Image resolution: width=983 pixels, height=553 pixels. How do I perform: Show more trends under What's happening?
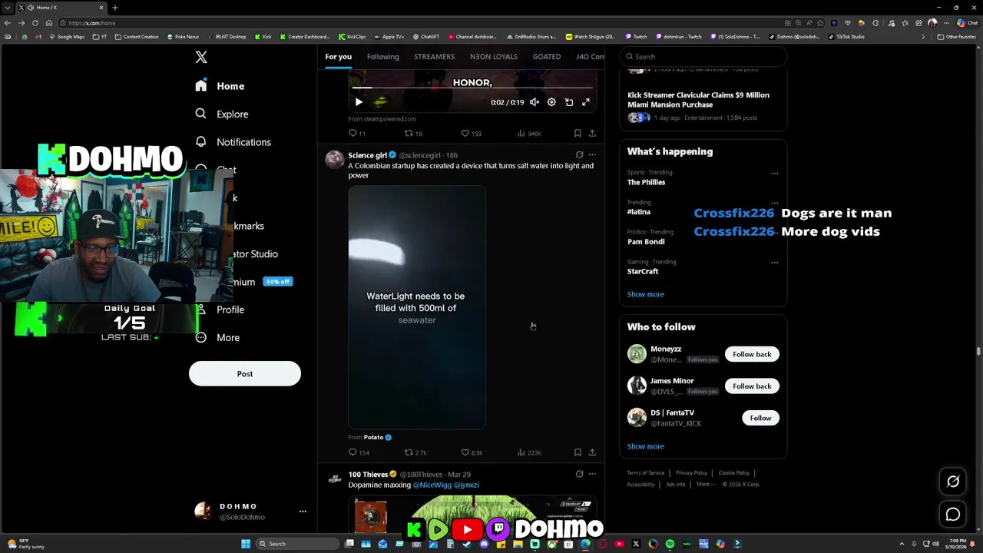coord(645,294)
